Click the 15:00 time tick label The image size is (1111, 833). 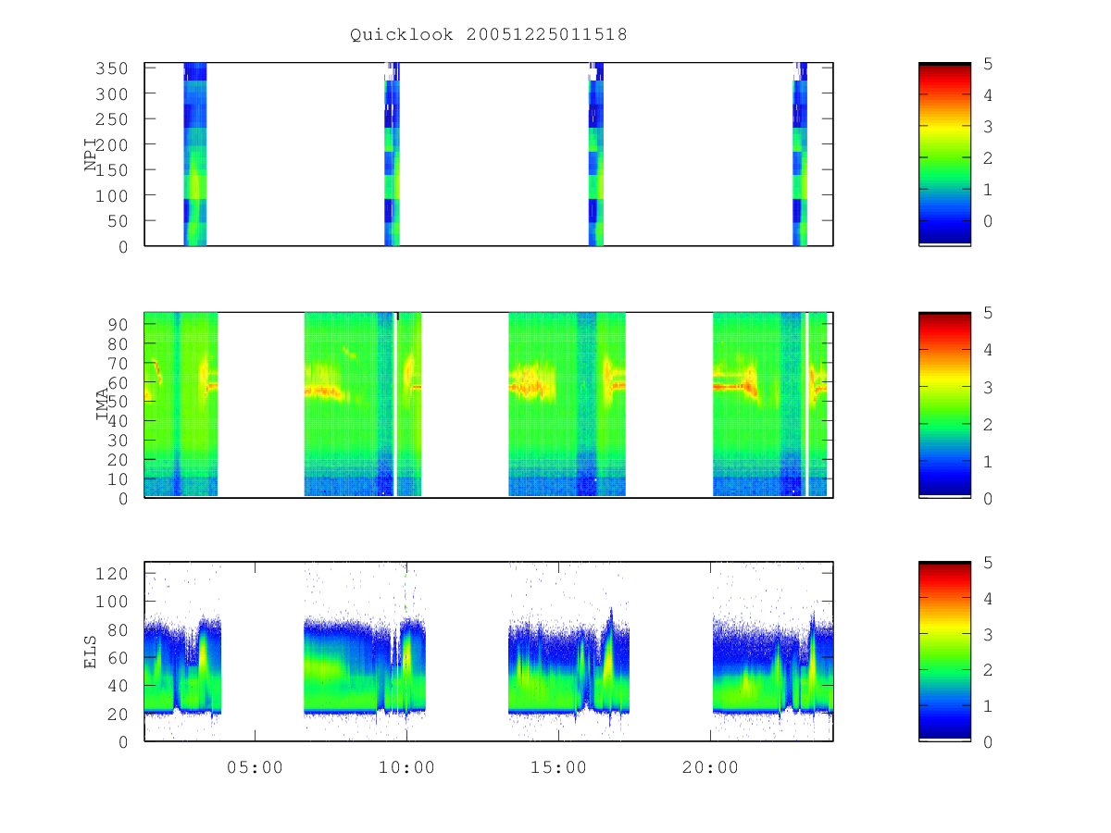point(559,767)
